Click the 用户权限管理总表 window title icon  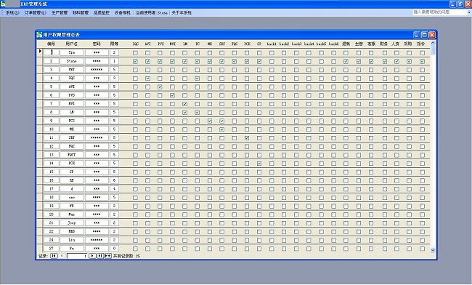[x=39, y=35]
